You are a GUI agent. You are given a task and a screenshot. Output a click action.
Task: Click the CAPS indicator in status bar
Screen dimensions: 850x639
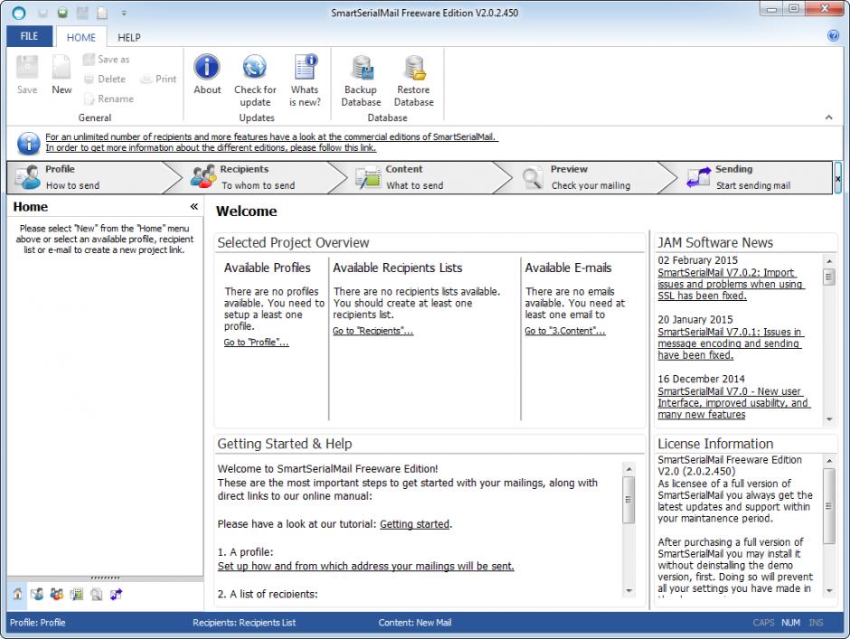pos(763,623)
